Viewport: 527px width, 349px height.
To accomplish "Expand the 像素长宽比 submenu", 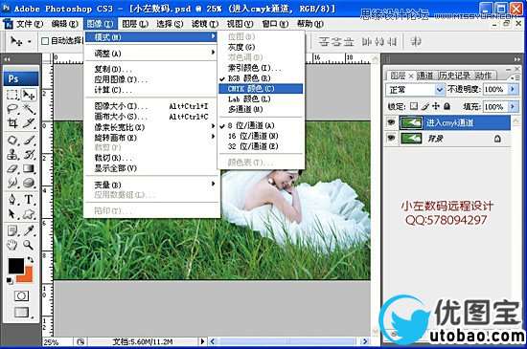I will tap(150, 127).
